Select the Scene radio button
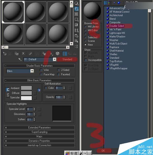Viewport: 153px width, 155px height. [85, 41]
